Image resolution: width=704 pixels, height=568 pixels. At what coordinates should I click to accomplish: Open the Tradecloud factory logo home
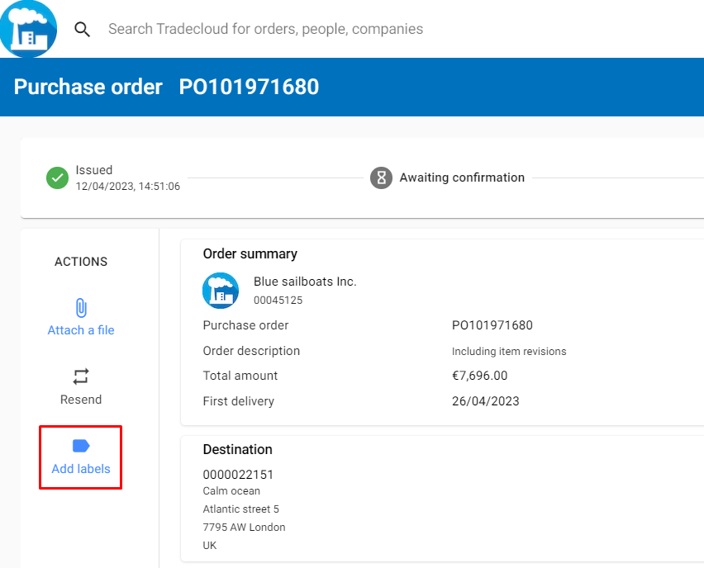tap(28, 29)
